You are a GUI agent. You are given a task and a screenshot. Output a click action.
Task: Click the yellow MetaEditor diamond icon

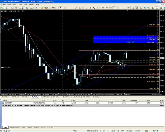[x=42, y=8]
